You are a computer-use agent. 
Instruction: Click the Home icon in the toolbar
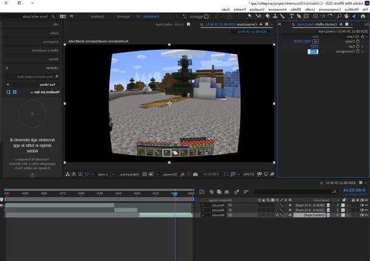click(363, 16)
